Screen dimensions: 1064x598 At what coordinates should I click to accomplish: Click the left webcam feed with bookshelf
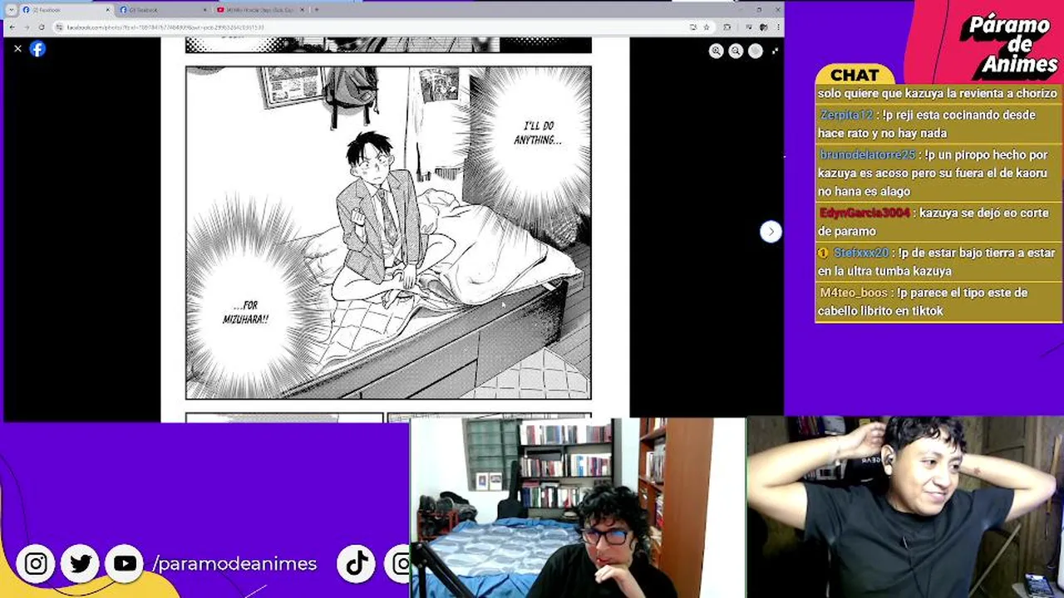point(578,507)
